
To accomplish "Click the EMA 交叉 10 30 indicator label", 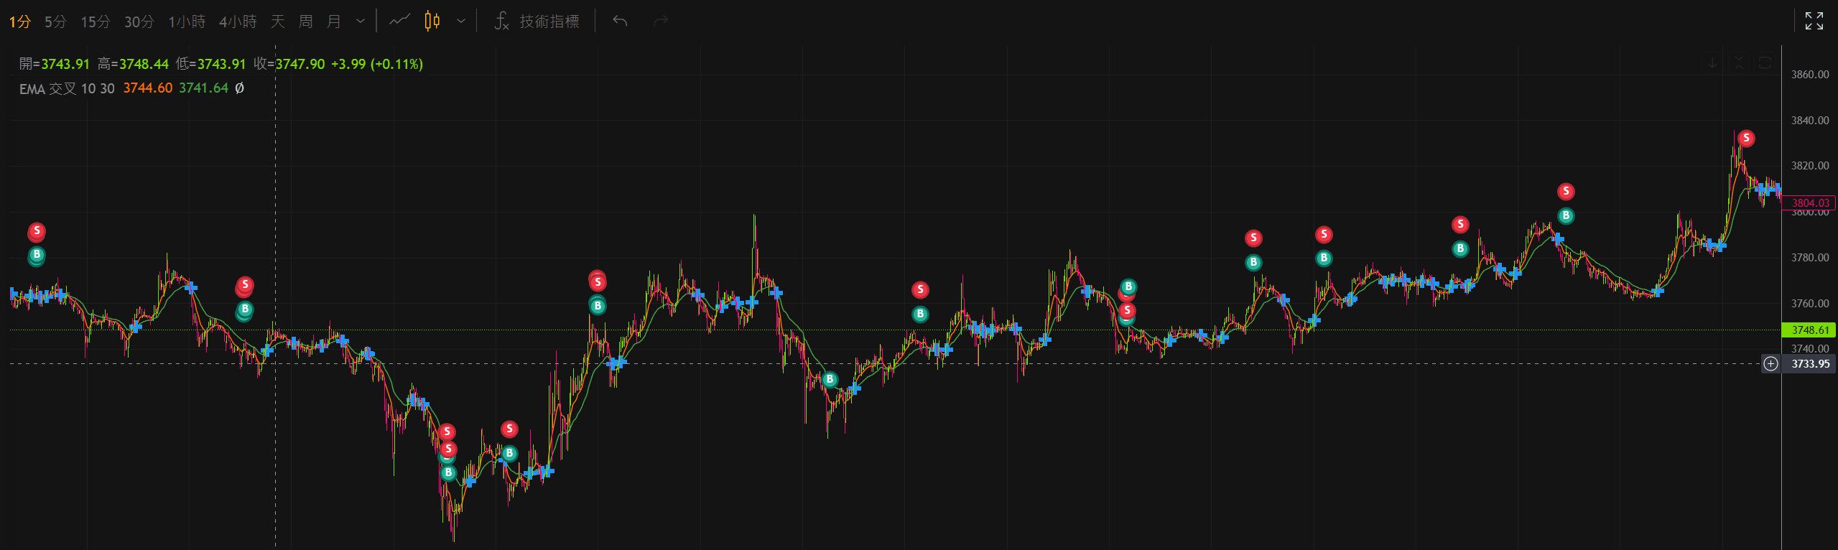I will [x=67, y=88].
